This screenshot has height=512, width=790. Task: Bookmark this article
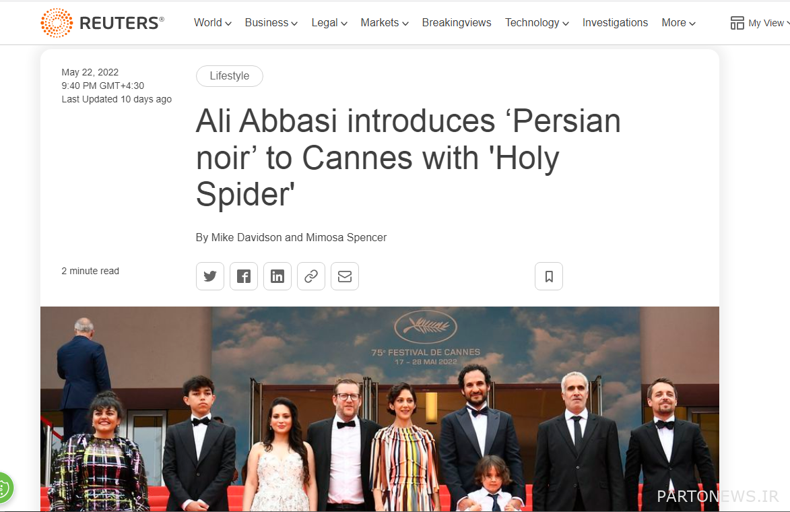pos(549,276)
